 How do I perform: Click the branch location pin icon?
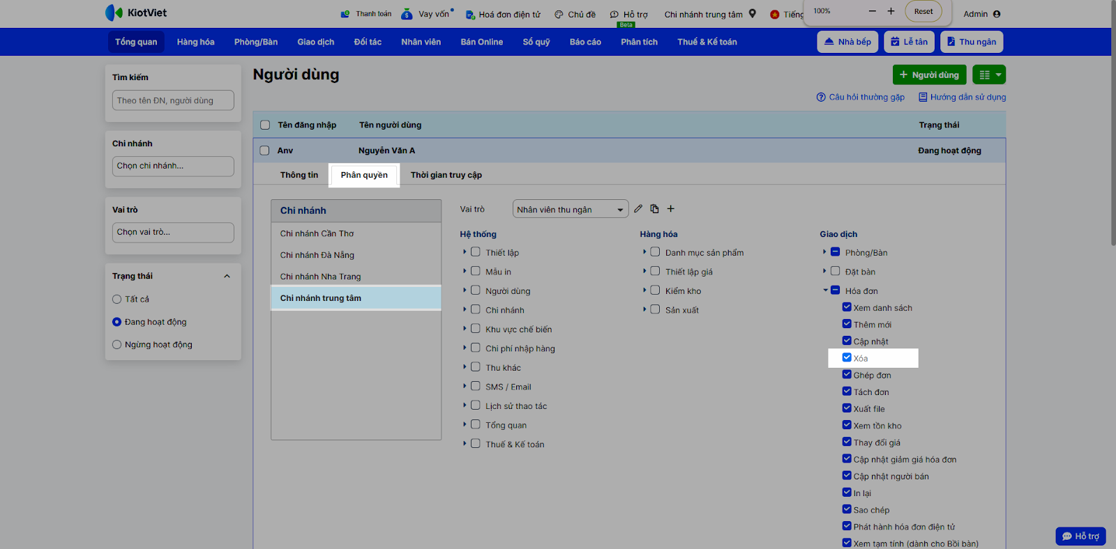[x=752, y=14]
